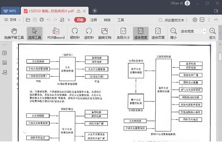Click the PDF转word button
The width and height of the screenshot is (222, 147).
pos(56,34)
